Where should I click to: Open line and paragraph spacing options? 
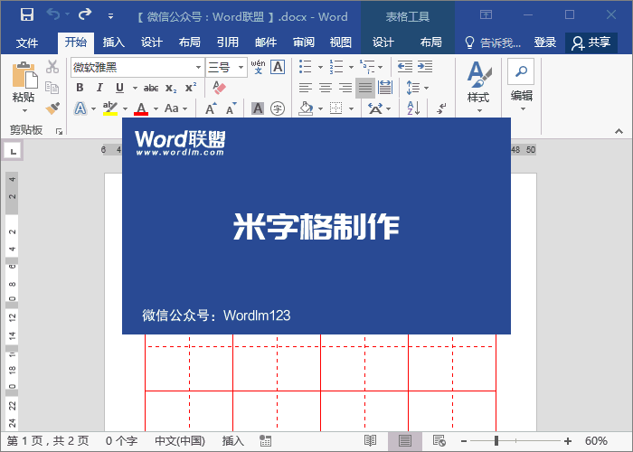click(x=417, y=88)
